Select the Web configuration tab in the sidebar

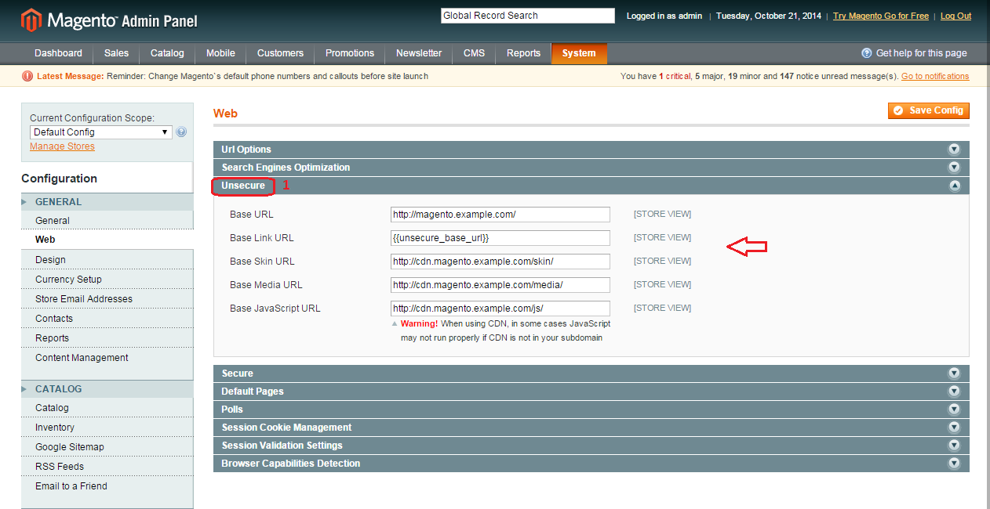[x=107, y=240]
